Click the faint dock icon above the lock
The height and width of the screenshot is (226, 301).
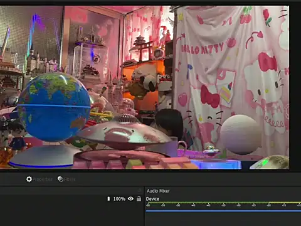point(140,190)
